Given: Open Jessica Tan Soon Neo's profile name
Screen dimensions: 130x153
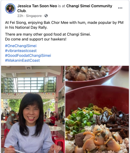Looking at the screenshot, I should (x=37, y=6).
